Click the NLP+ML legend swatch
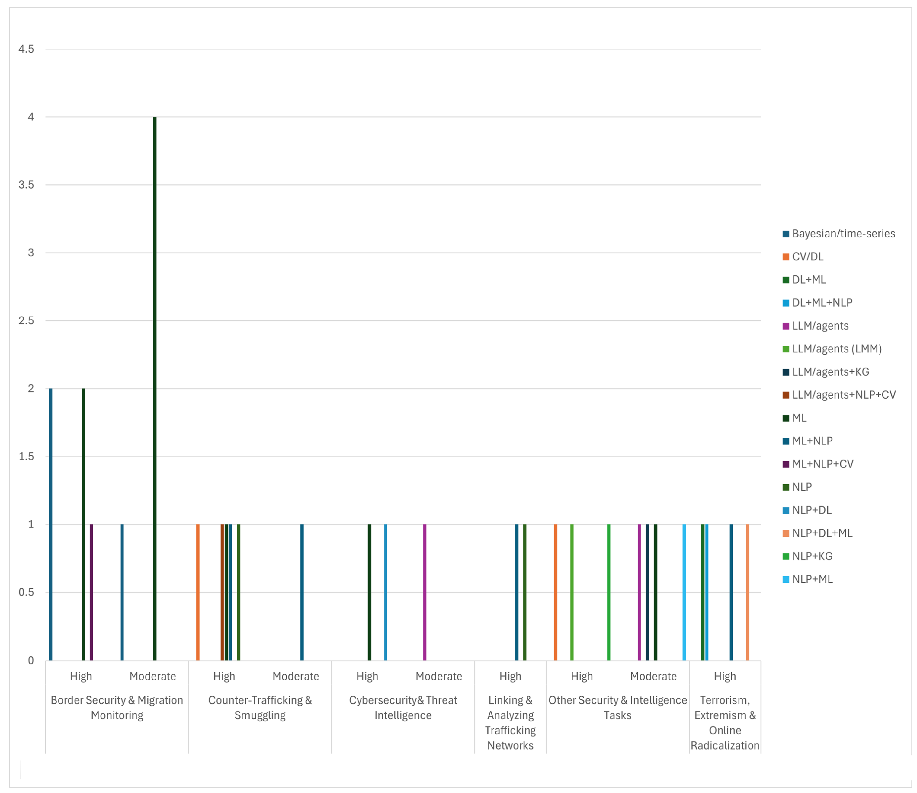Screen dimensions: 917x793 [x=785, y=580]
